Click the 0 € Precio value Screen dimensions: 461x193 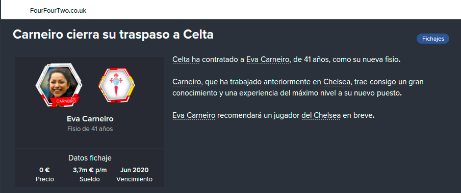pos(45,170)
